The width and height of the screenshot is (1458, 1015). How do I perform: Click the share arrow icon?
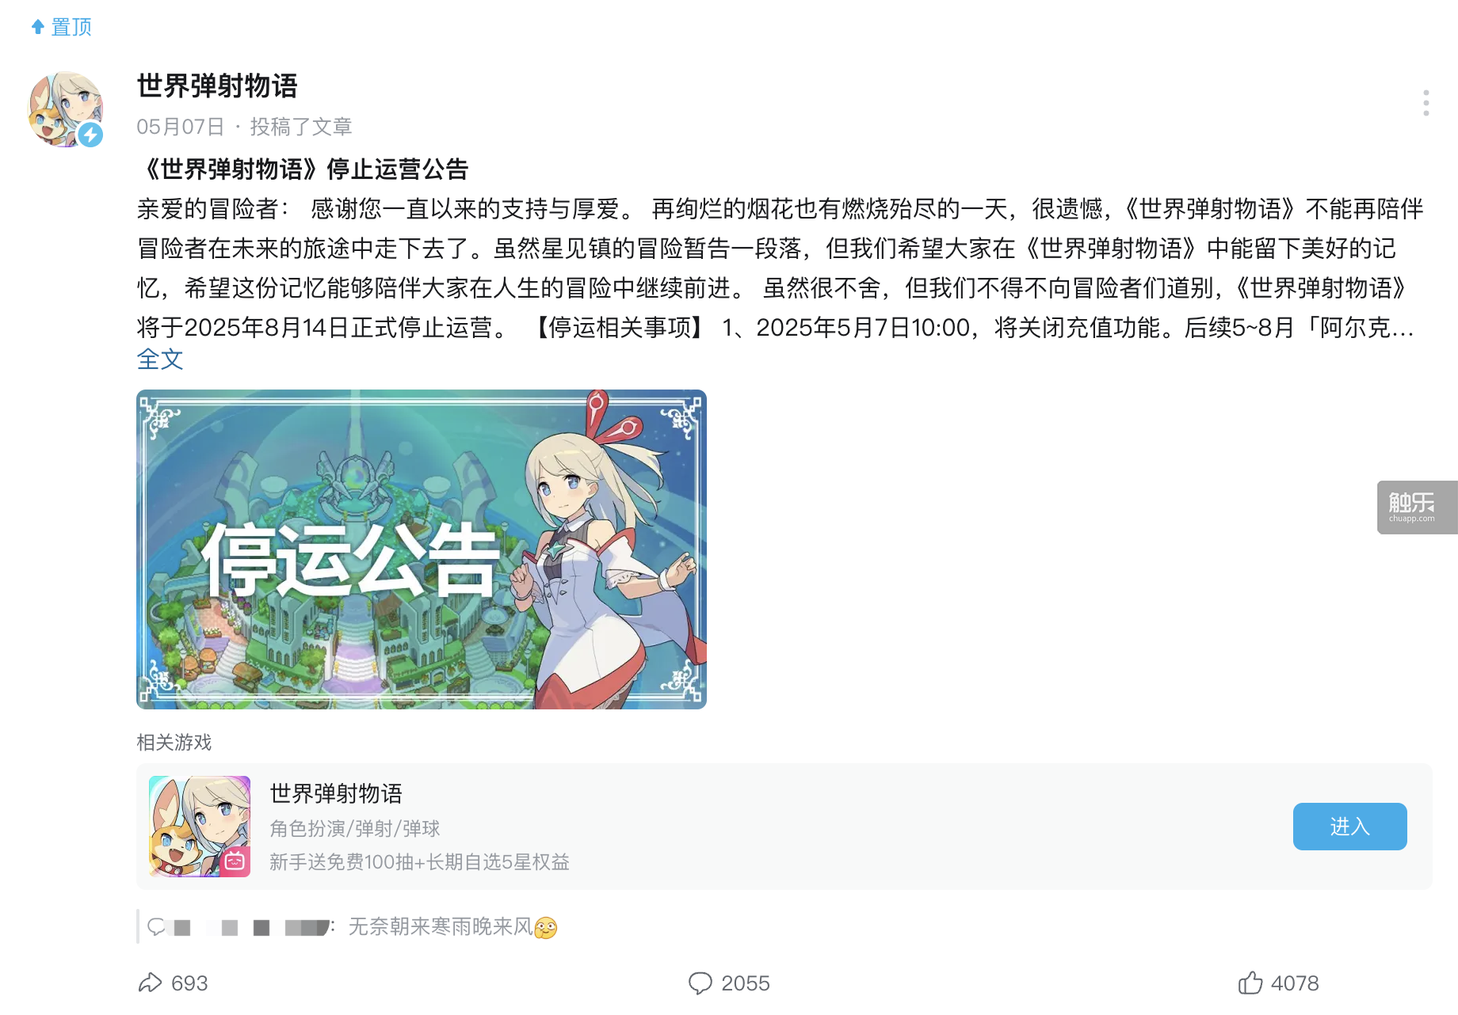(150, 983)
